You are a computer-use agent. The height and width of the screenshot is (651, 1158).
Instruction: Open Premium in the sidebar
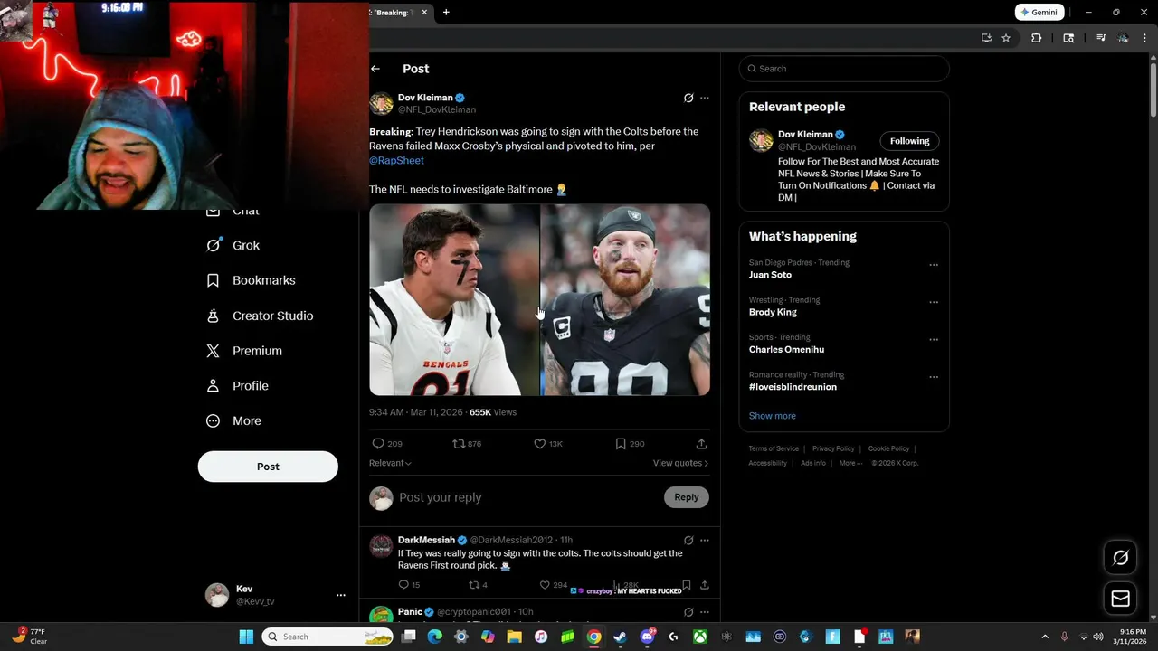point(245,351)
